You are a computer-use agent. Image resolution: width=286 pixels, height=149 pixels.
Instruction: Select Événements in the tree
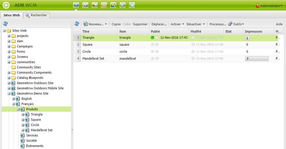pos(35,146)
